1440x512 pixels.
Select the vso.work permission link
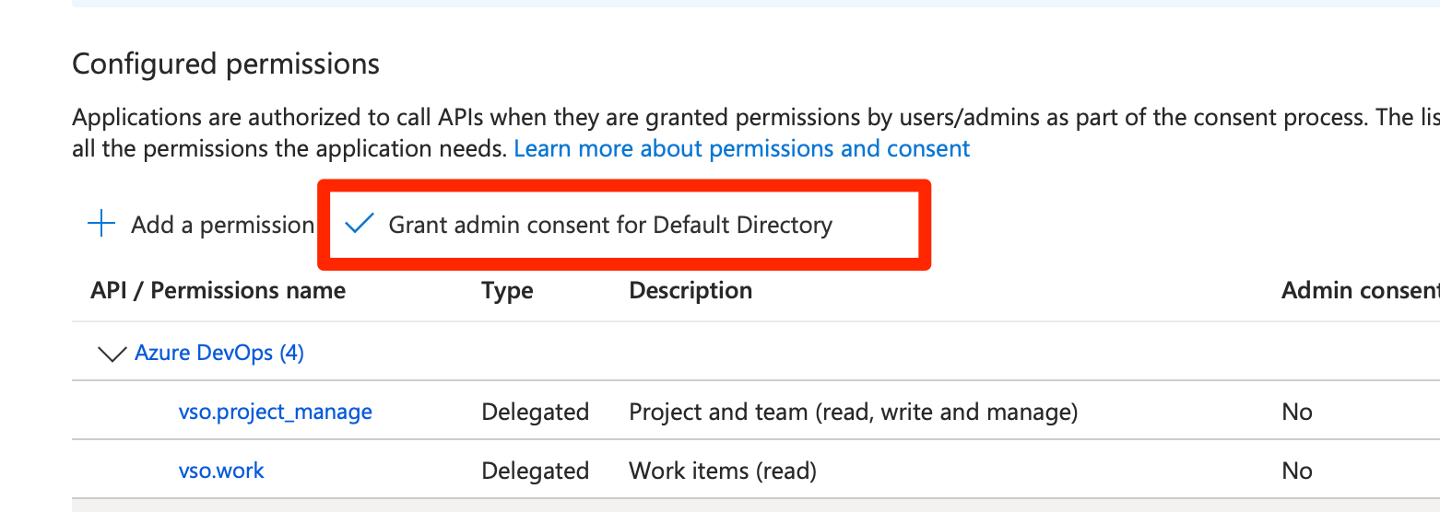coord(221,471)
